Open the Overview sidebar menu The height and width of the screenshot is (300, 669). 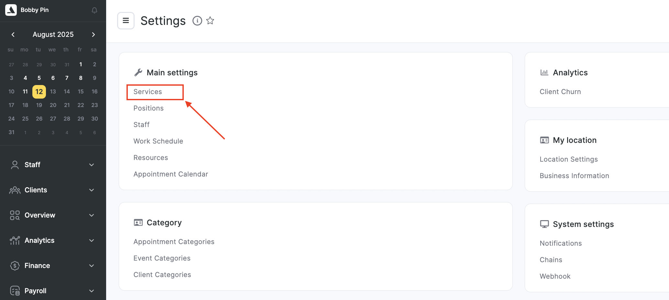coord(92,215)
